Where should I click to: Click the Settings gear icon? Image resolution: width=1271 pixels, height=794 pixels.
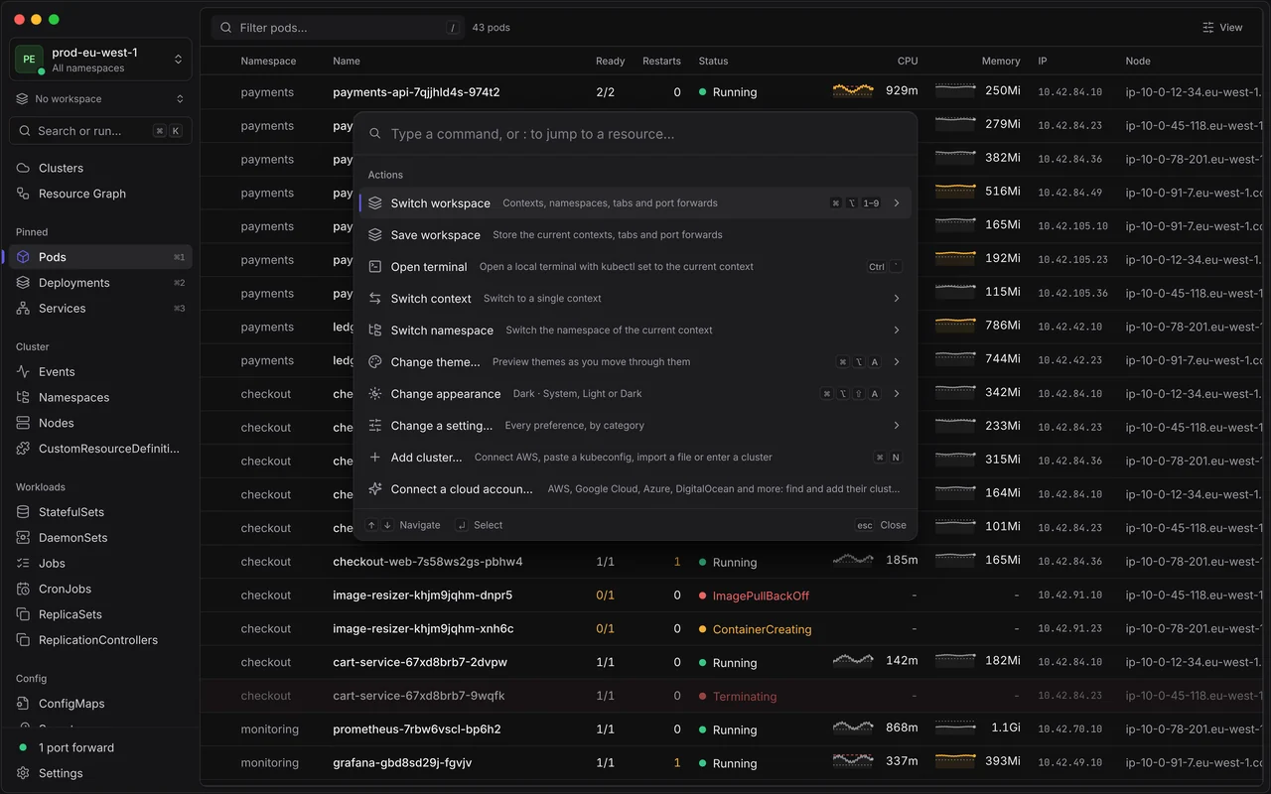tap(23, 773)
